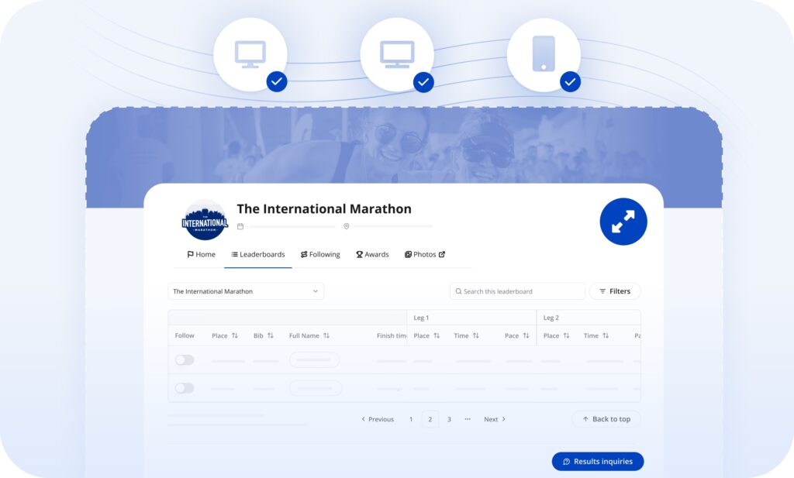Expand pagination ellipsis for more pages
The height and width of the screenshot is (478, 794).
(x=468, y=419)
